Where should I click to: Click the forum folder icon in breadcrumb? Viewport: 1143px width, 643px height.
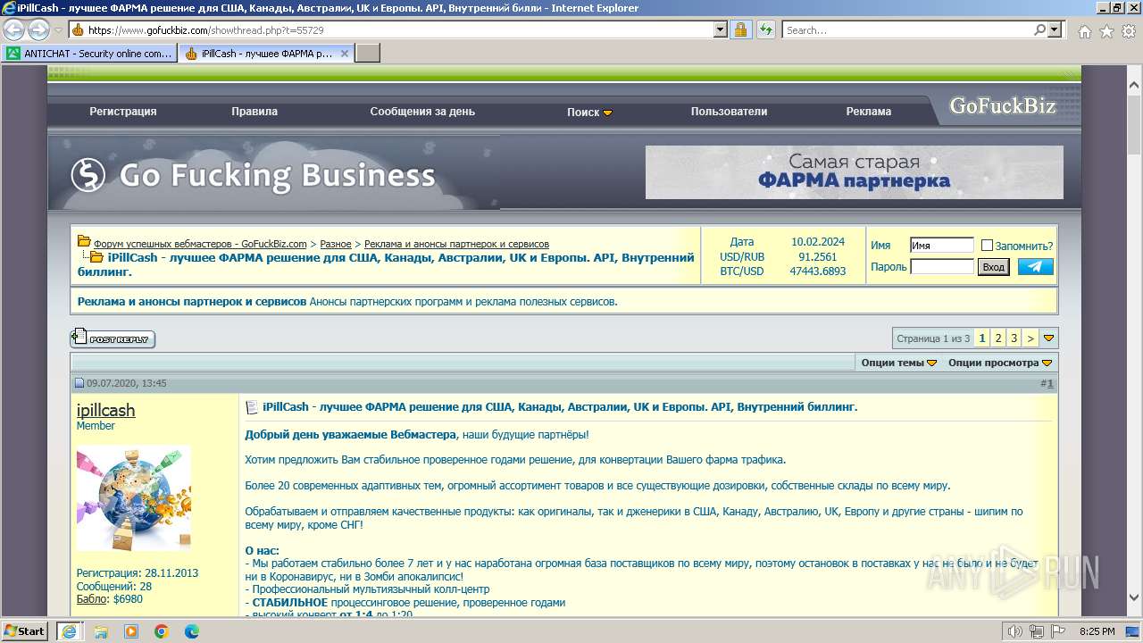(84, 242)
